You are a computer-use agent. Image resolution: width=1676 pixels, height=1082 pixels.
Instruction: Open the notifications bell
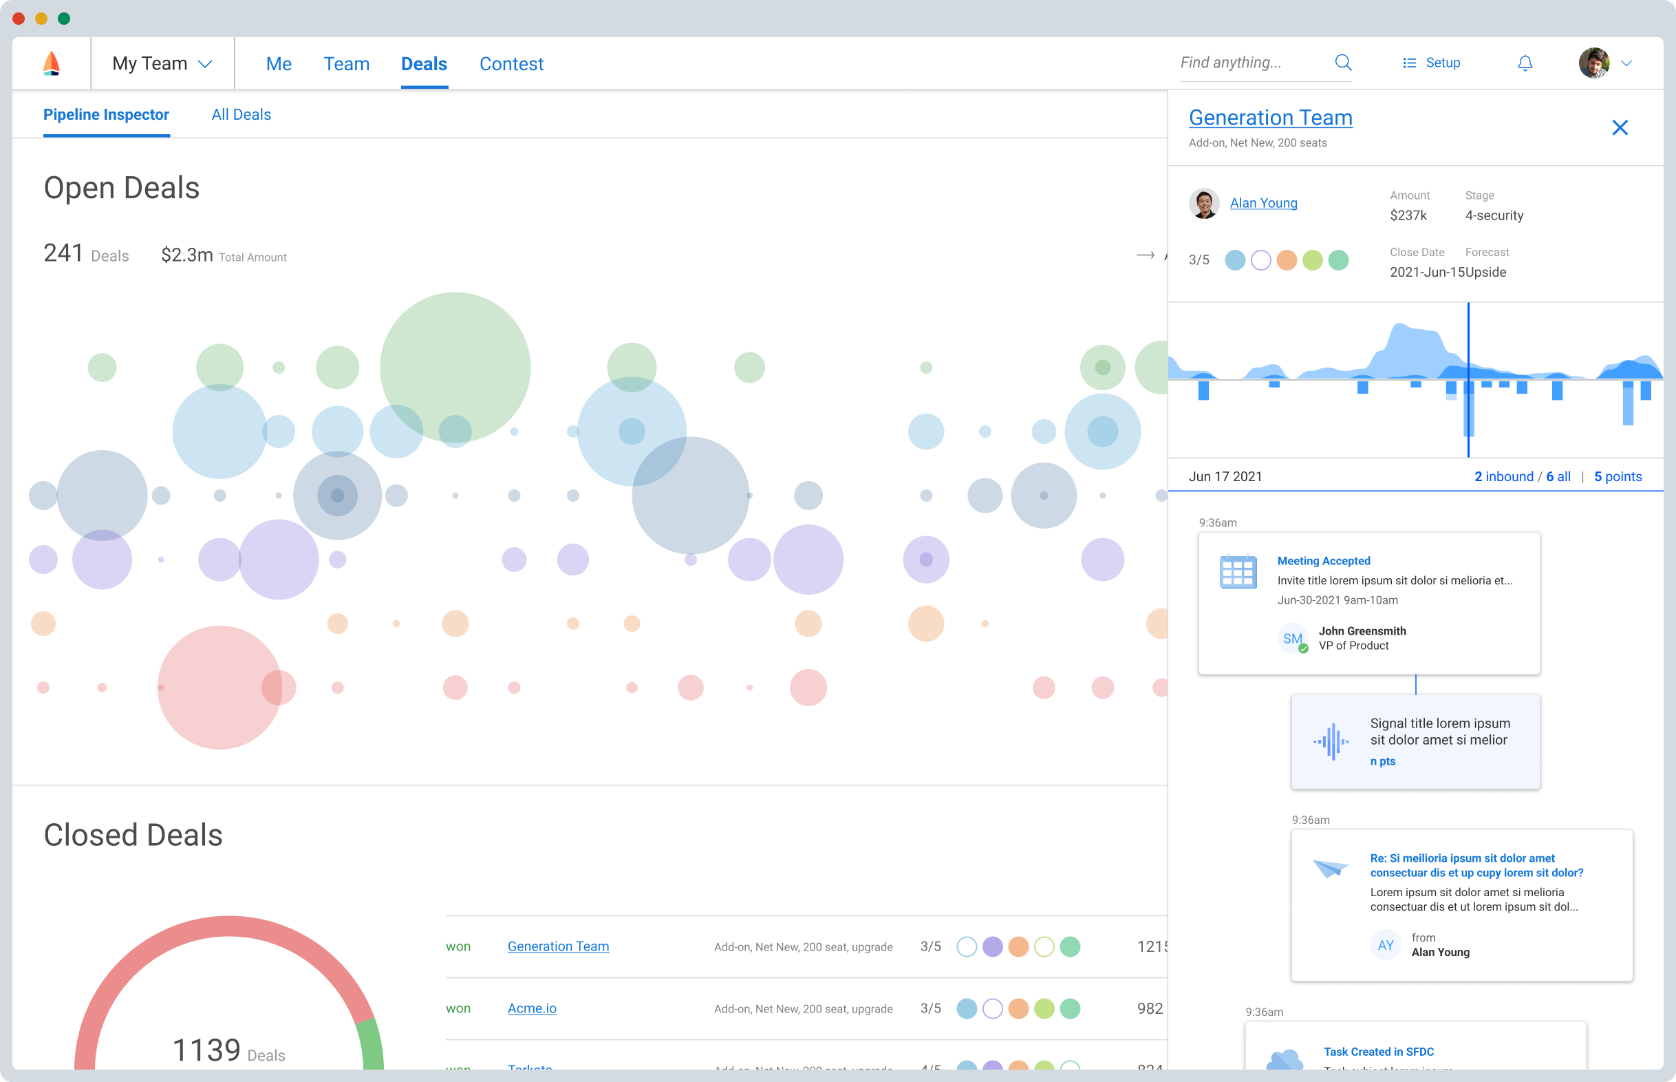(1525, 63)
